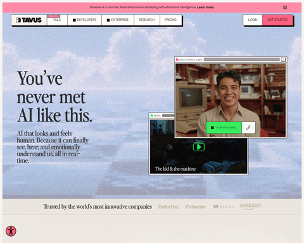
Task: Click the black square icon next to Developers
Action: tap(74, 20)
